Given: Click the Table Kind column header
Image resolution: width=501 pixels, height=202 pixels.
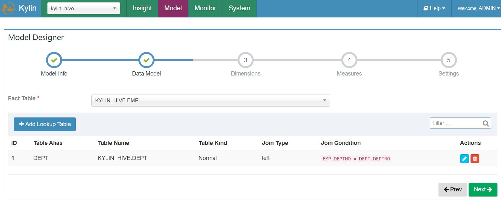Looking at the screenshot, I should (x=213, y=143).
